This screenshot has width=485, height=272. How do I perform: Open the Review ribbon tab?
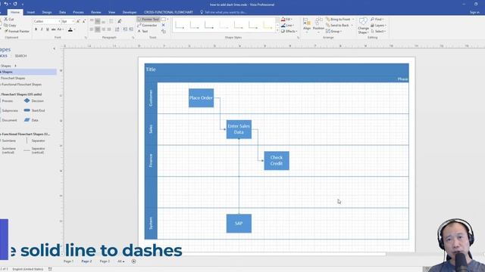96,12
